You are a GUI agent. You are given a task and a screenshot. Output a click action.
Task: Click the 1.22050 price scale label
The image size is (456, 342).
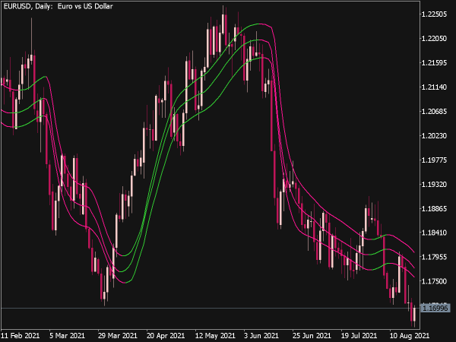click(x=434, y=39)
